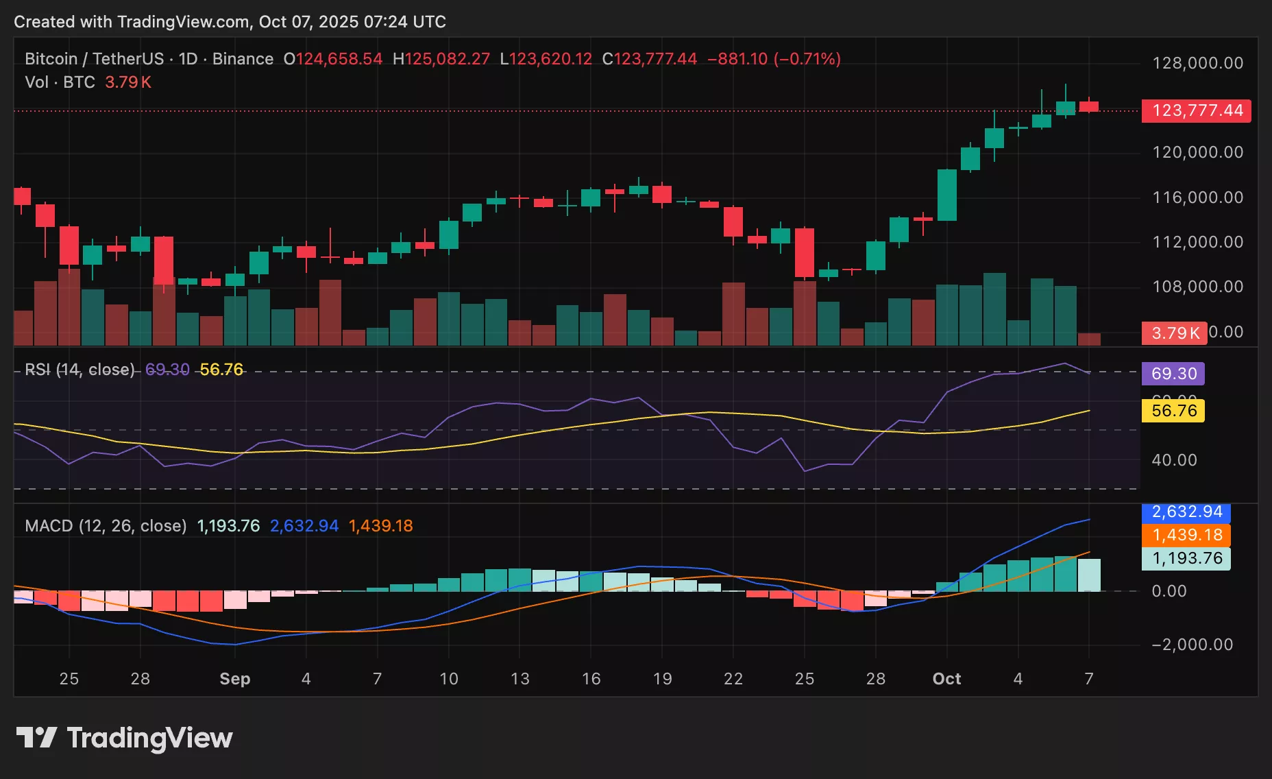
Task: Click the yellow 56.76 RSI average badge
Action: [x=1173, y=411]
